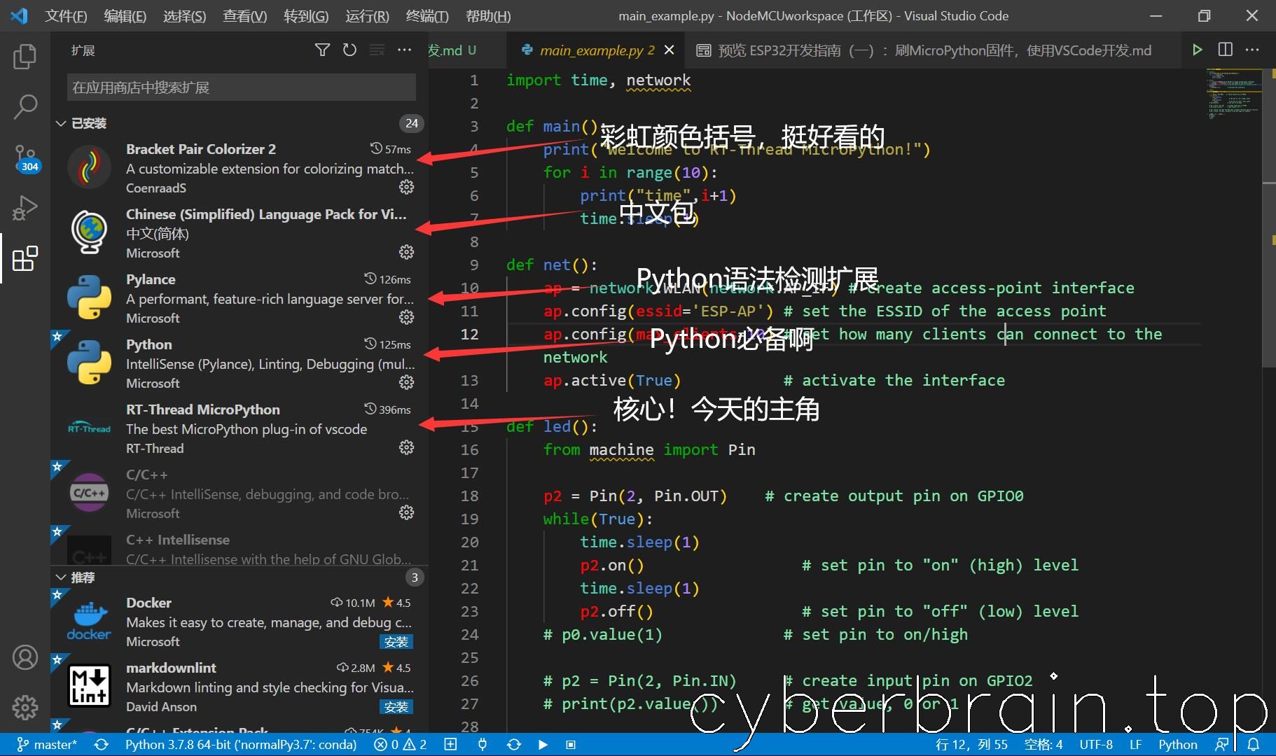The image size is (1276, 756).
Task: Switch to the ESP32开发指南 preview tab
Action: pyautogui.click(x=924, y=50)
